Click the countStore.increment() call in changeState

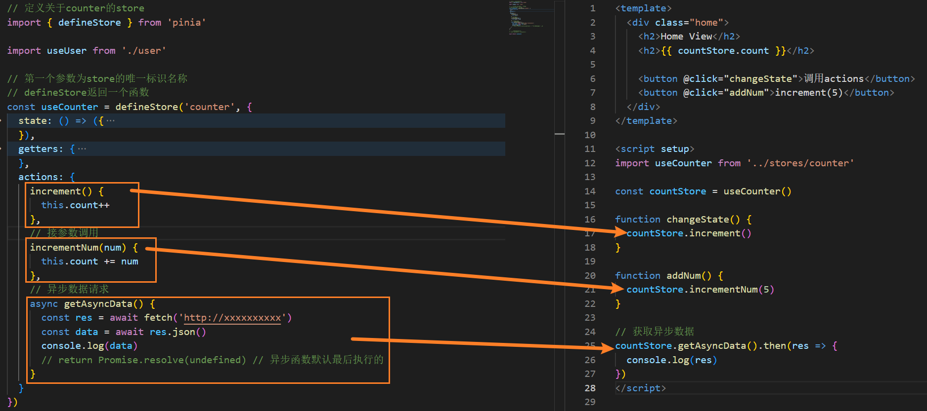click(689, 233)
